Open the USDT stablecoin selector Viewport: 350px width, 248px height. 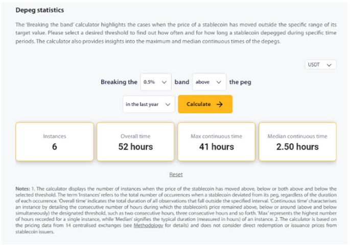click(x=320, y=65)
